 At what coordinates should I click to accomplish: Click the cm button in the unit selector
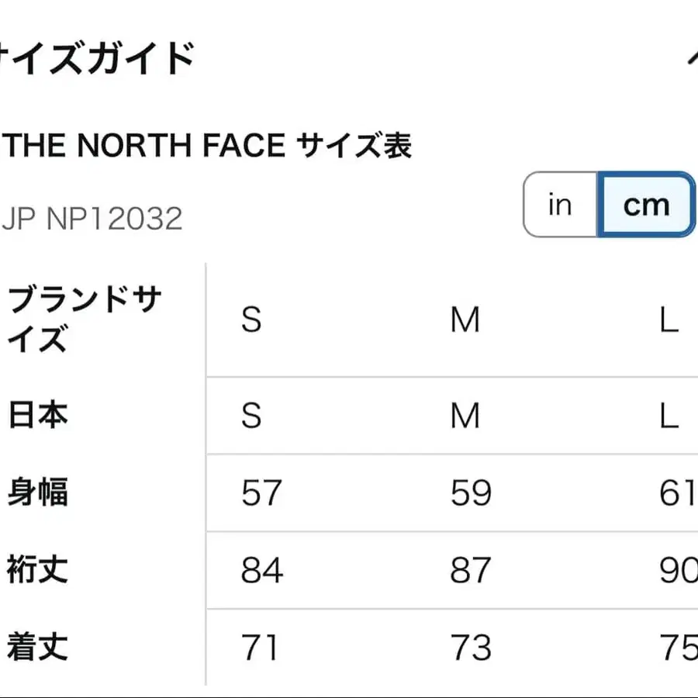click(x=647, y=205)
